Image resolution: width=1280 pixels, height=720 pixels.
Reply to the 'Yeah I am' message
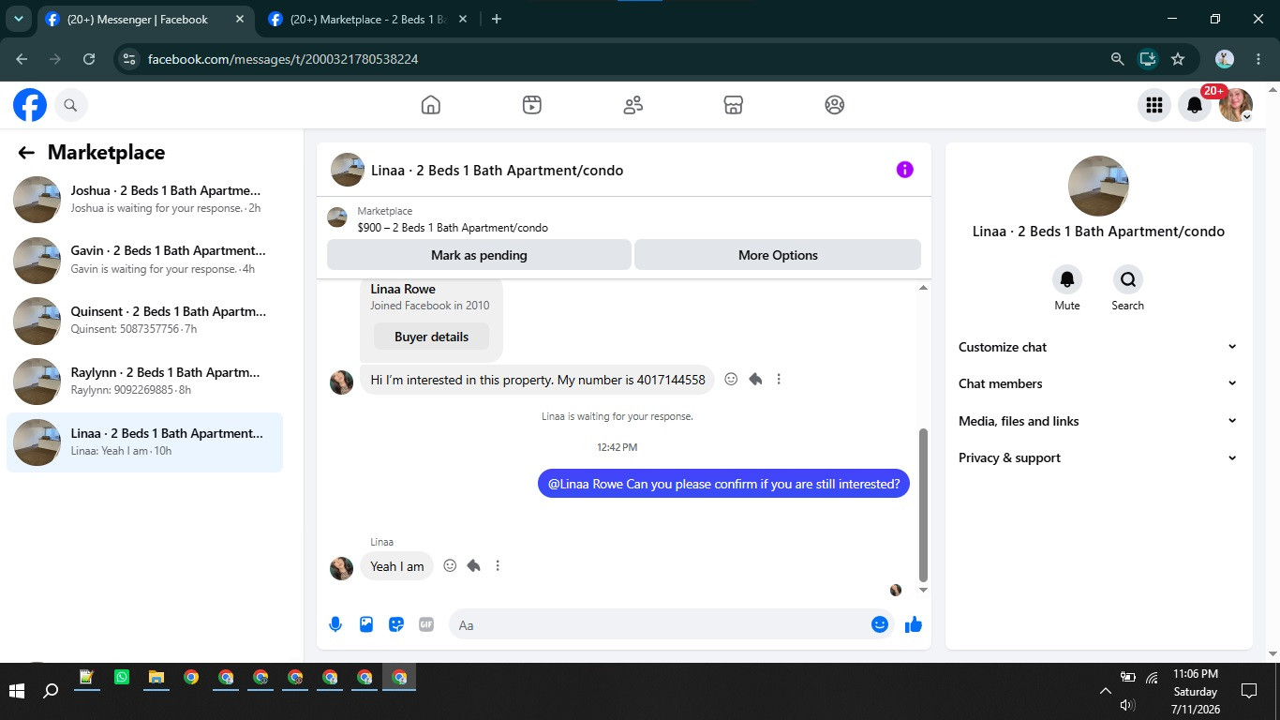coord(474,566)
